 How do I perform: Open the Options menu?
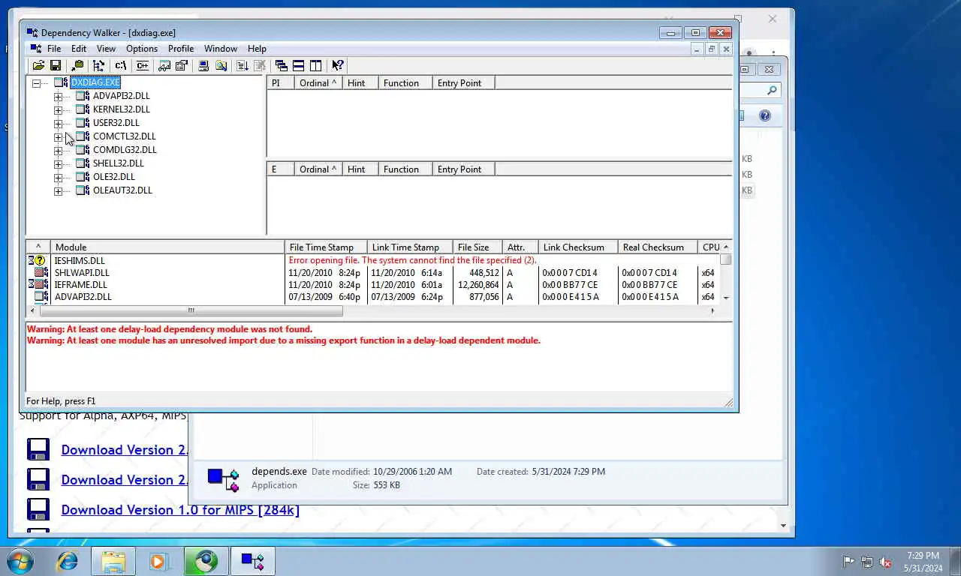pyautogui.click(x=142, y=49)
